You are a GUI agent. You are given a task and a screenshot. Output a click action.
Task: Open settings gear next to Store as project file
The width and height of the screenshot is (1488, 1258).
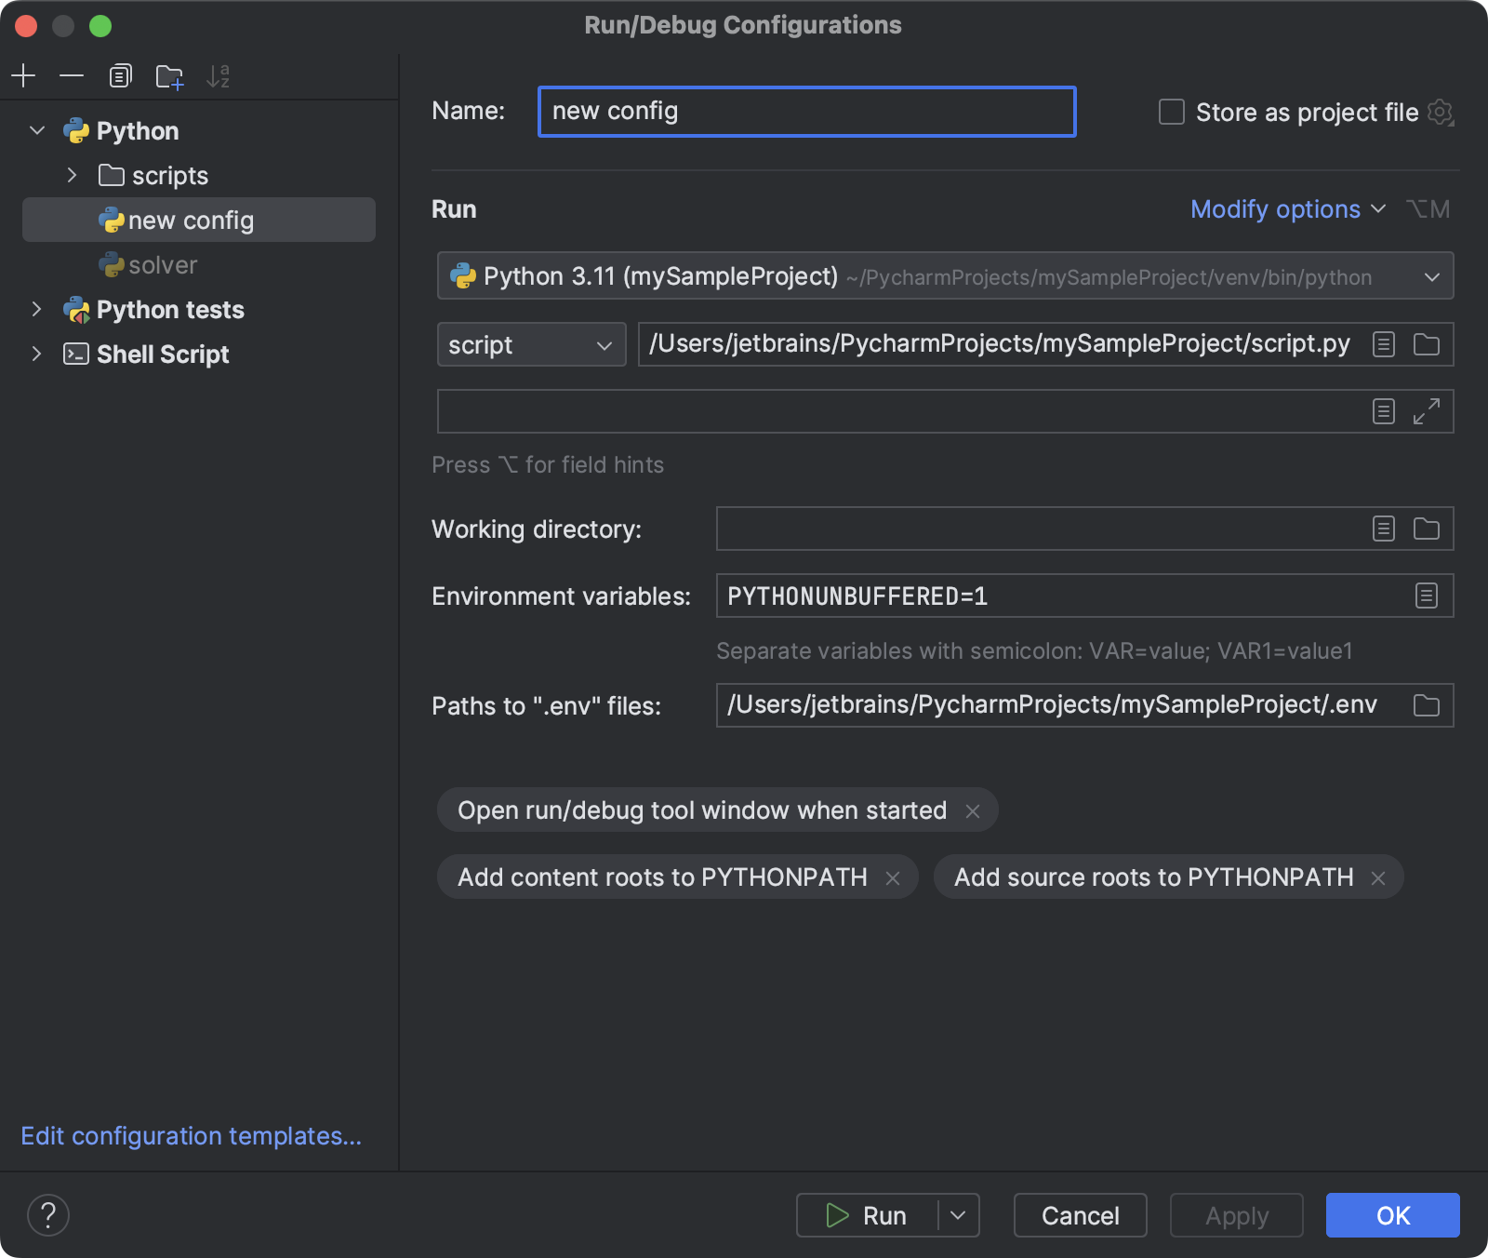(x=1441, y=112)
